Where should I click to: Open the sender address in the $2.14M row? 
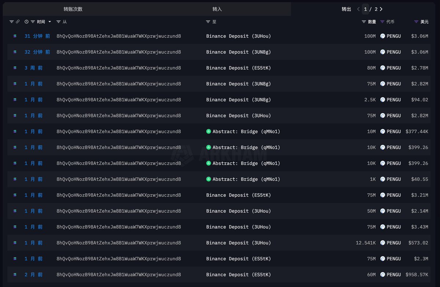click(x=119, y=211)
